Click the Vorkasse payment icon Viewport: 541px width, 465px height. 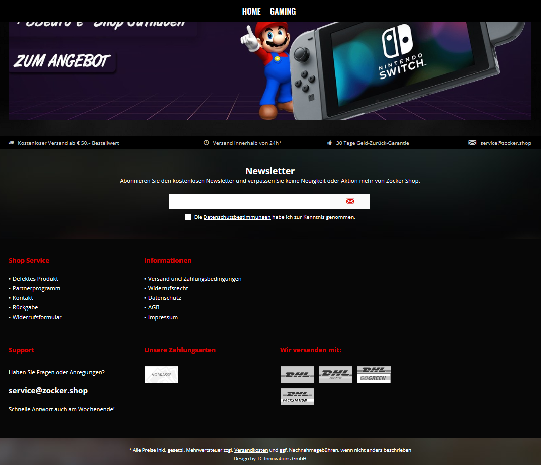coord(161,375)
